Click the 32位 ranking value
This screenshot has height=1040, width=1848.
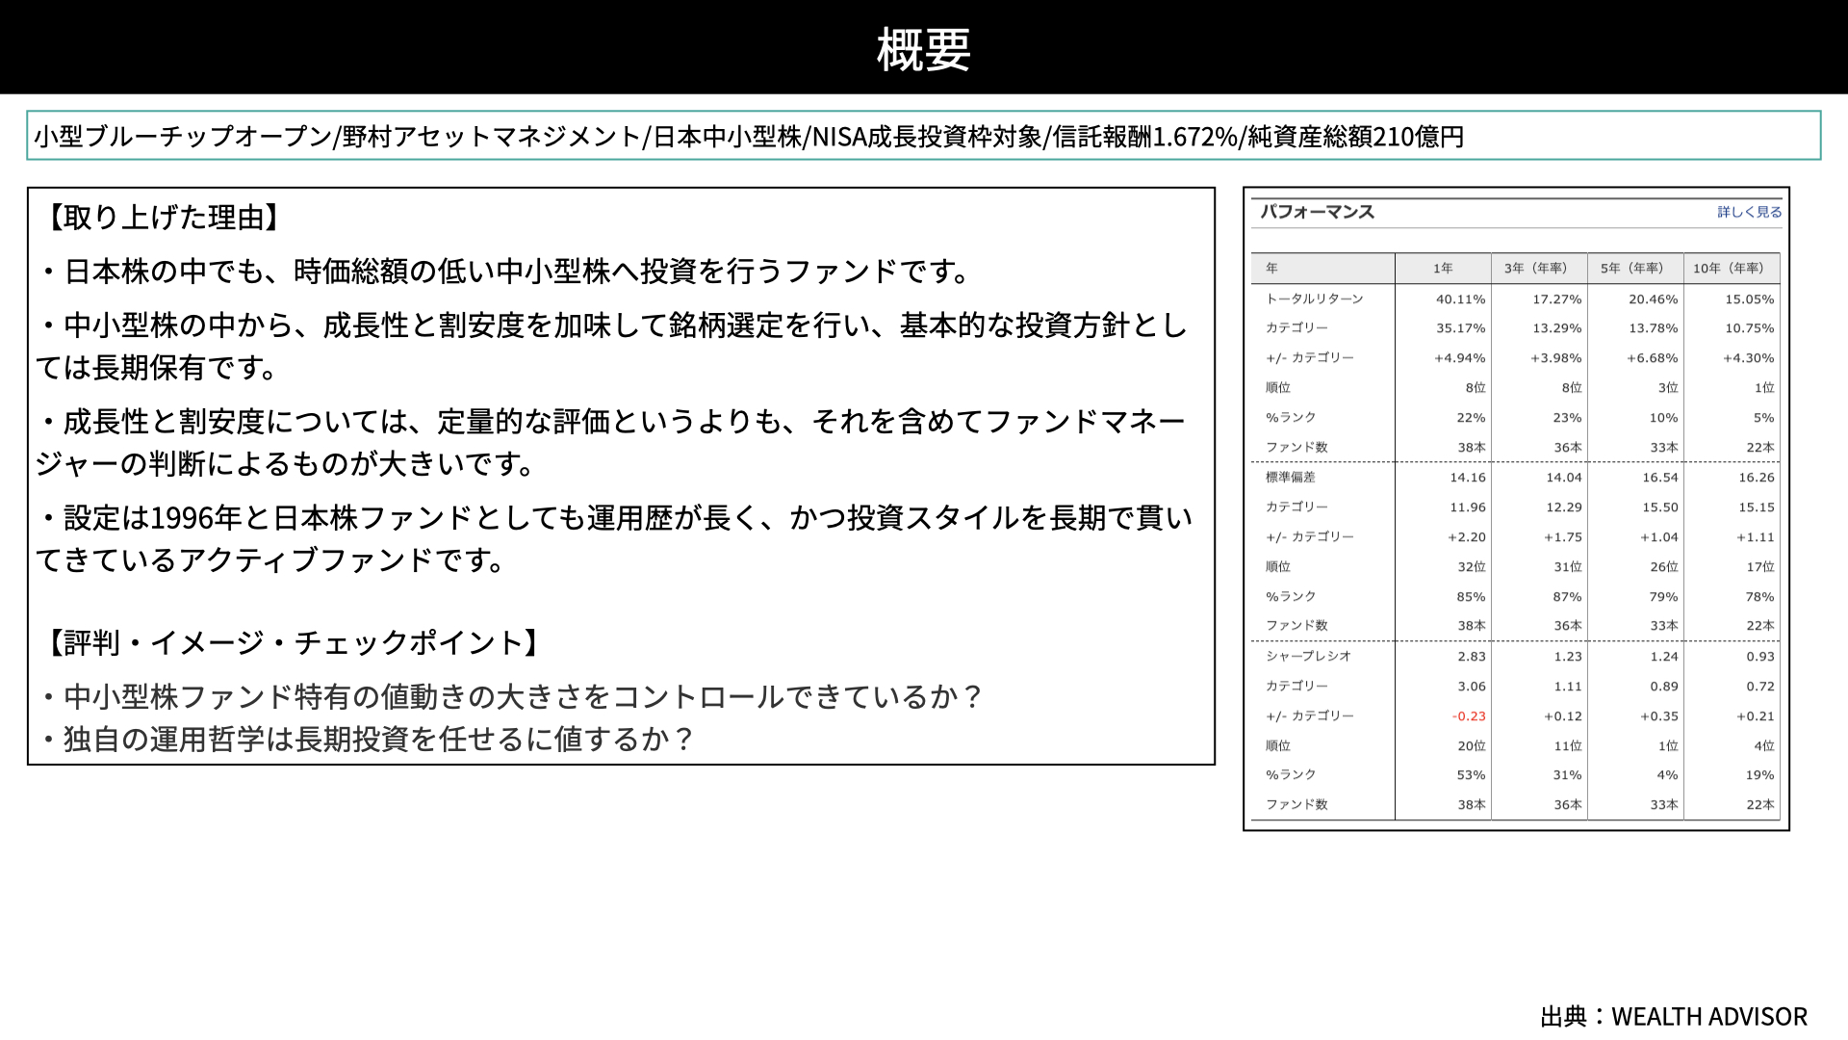click(1472, 567)
